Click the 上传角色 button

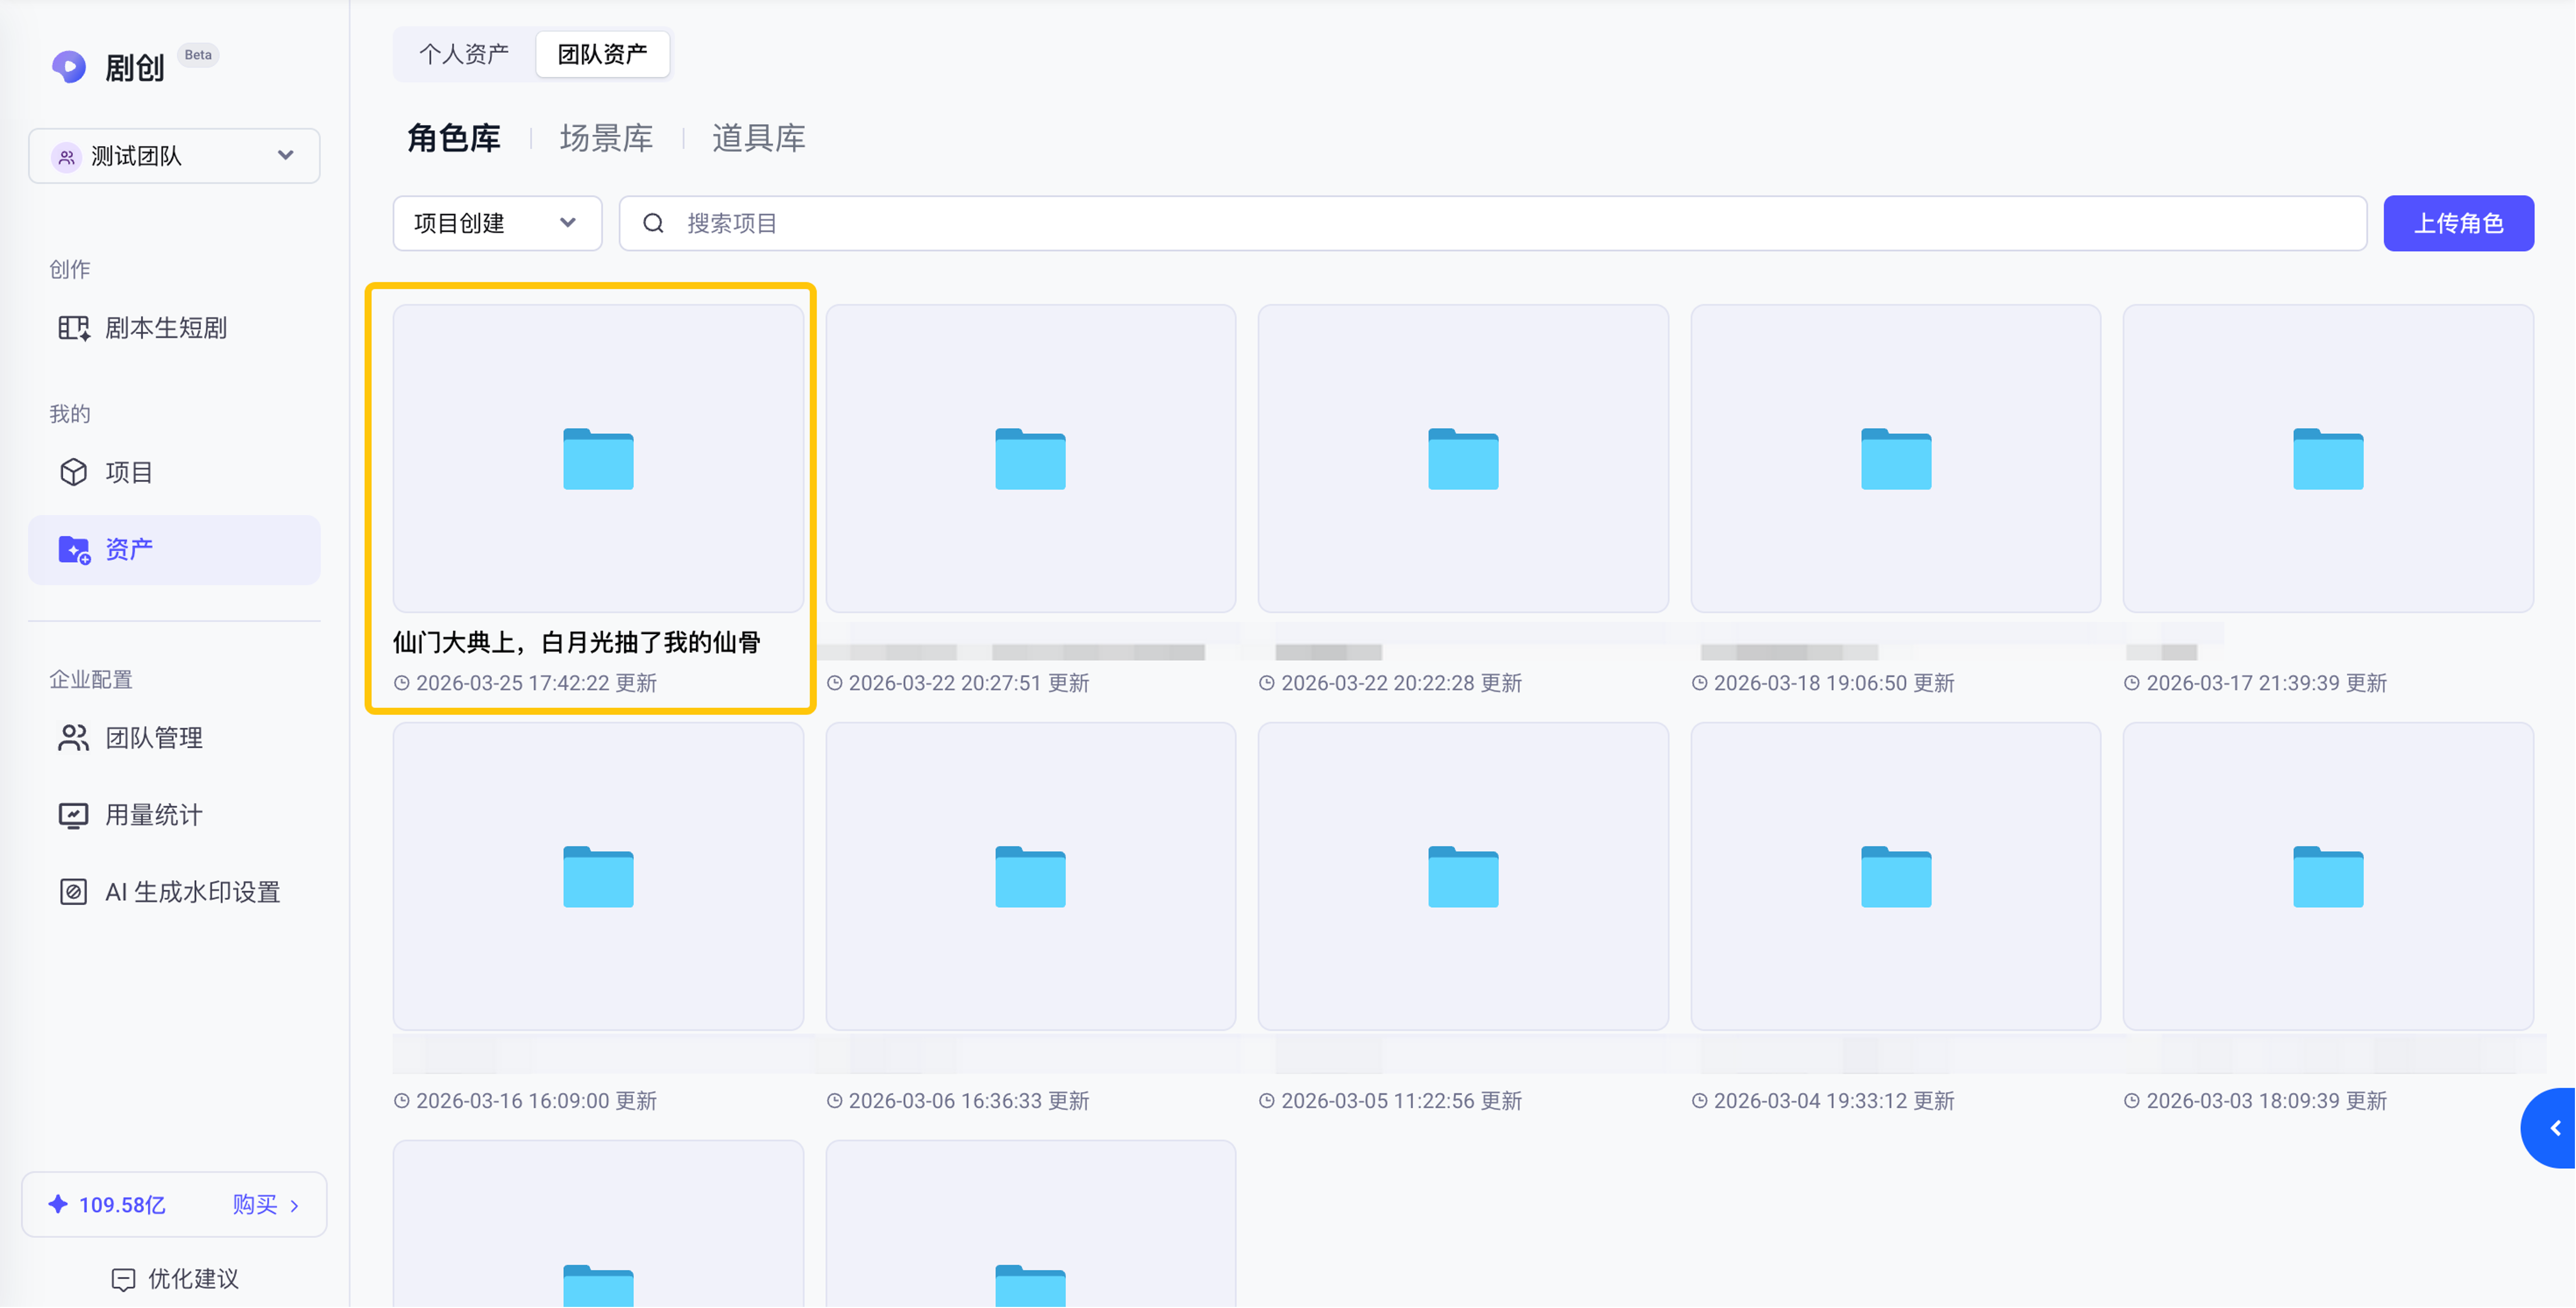click(2458, 223)
